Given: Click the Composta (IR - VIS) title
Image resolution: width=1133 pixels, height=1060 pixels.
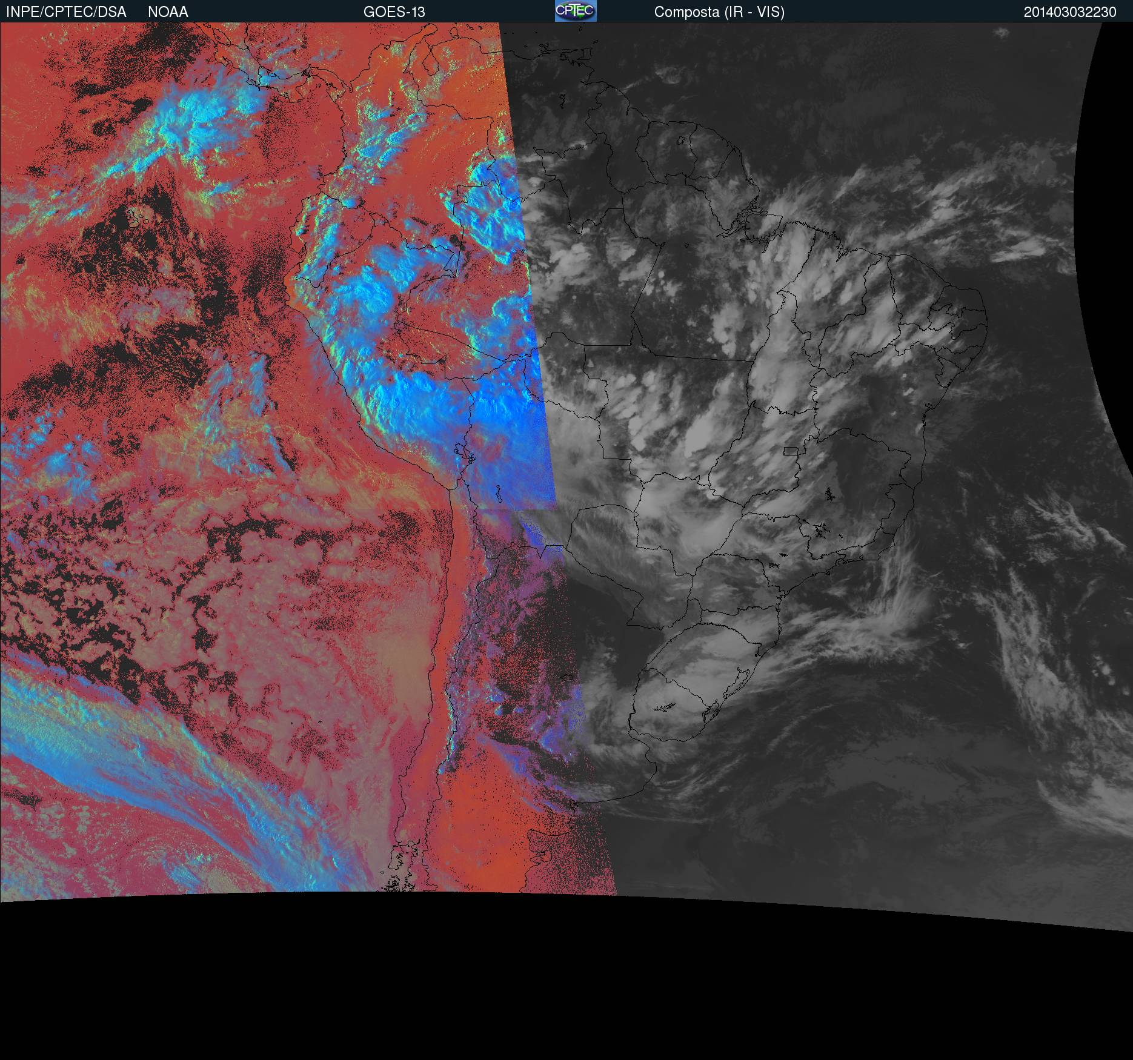Looking at the screenshot, I should click(x=719, y=12).
